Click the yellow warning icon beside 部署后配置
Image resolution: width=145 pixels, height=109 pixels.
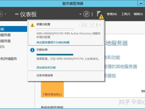pos(32,25)
